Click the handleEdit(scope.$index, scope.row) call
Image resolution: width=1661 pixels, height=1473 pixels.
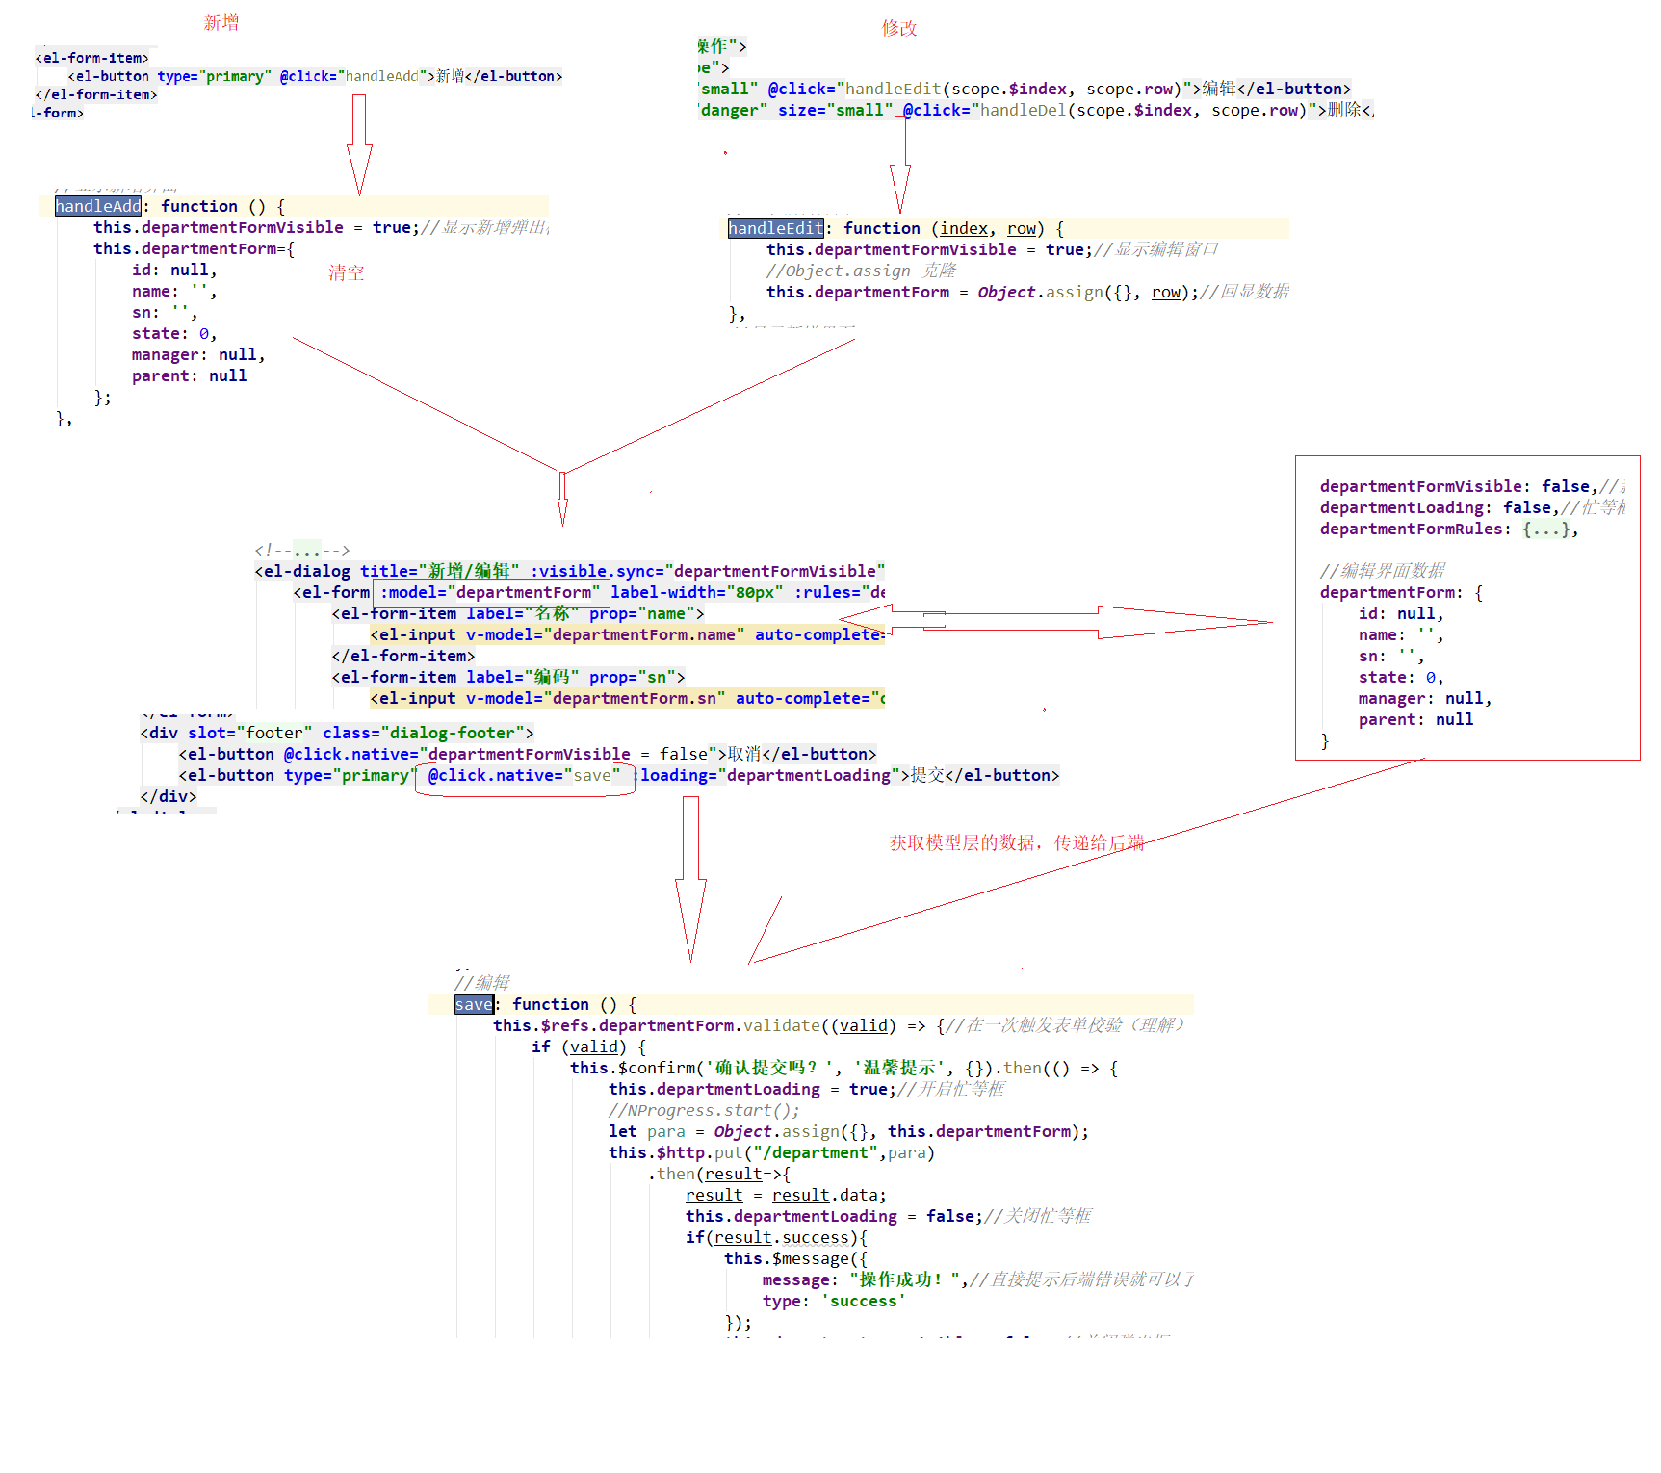click(1014, 89)
